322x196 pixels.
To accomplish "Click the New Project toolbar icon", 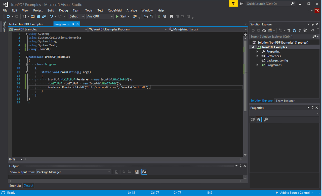I will [24, 16].
